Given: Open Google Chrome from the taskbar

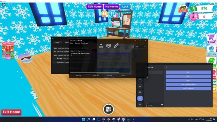Looking at the screenshot, I should (x=108, y=119).
